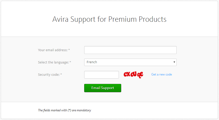Screen dimensions: 219x120
Task: Request a new code via the link
Action: (161, 74)
